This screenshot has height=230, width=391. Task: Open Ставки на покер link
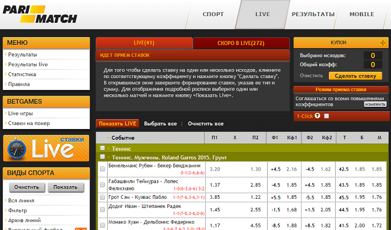29,123
